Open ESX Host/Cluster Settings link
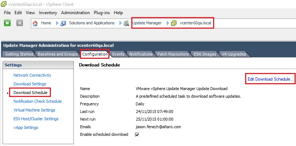 (36, 119)
